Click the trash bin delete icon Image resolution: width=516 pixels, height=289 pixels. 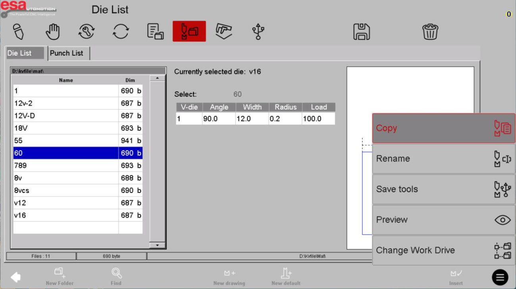pos(430,32)
